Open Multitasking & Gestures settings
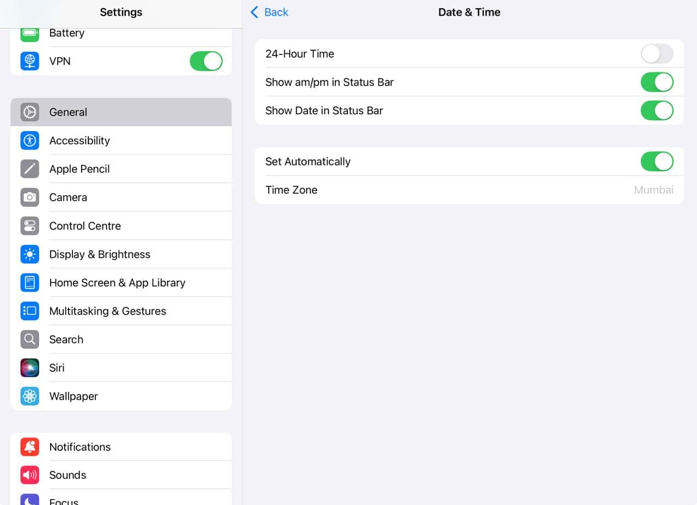697x505 pixels. (x=121, y=311)
